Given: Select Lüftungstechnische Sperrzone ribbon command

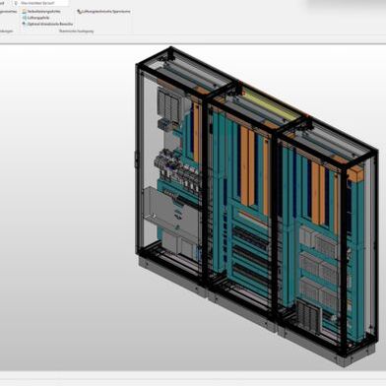Looking at the screenshot, I should (x=103, y=12).
